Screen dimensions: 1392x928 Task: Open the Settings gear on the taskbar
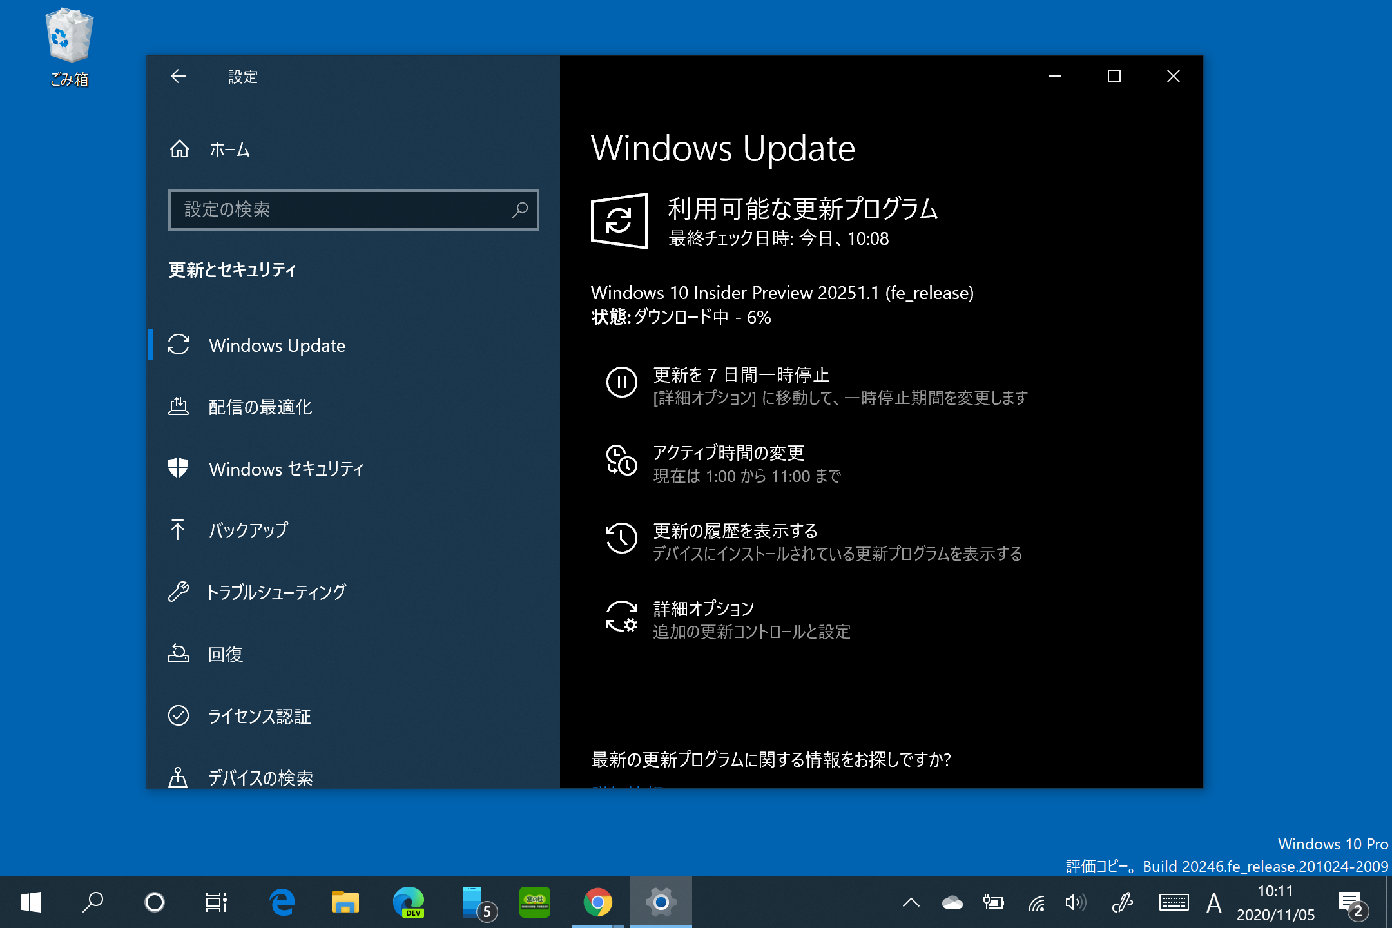point(661,902)
